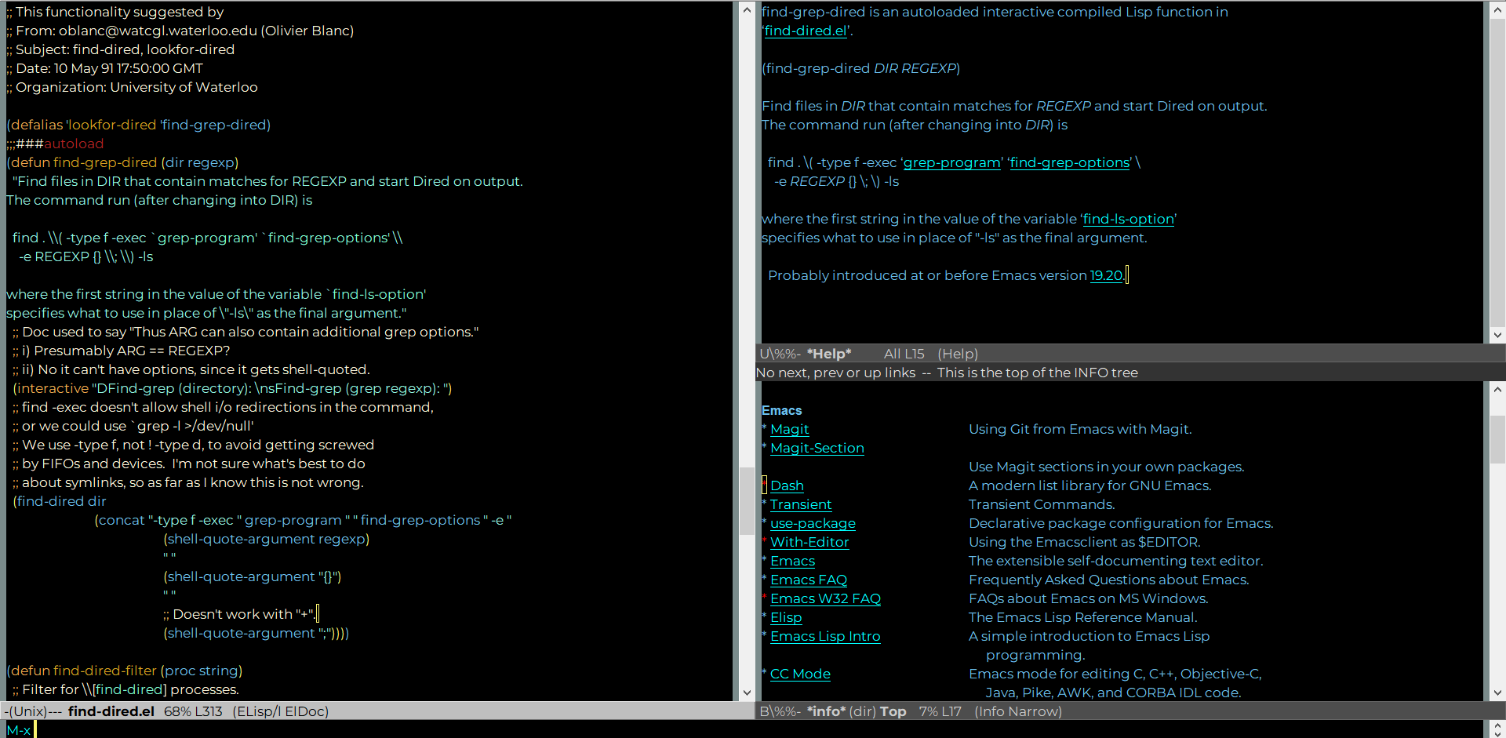Click scroll-up arrow of info window scrollbar
This screenshot has width=1506, height=738.
1497,389
